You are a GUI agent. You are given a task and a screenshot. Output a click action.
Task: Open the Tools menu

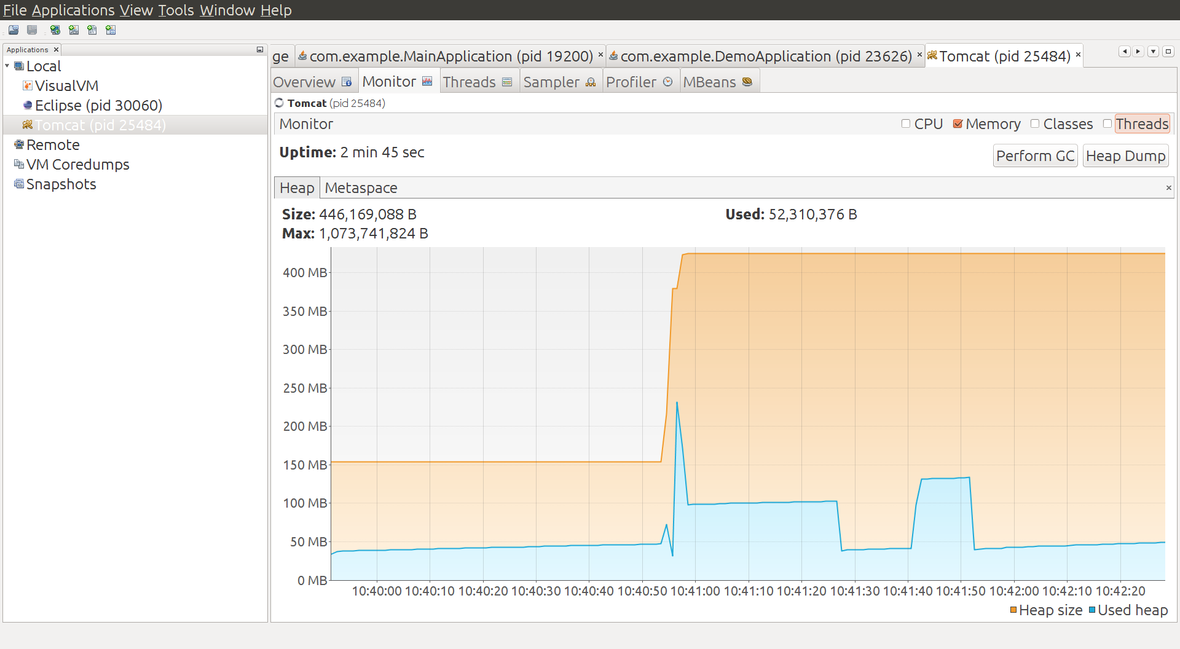pyautogui.click(x=176, y=10)
